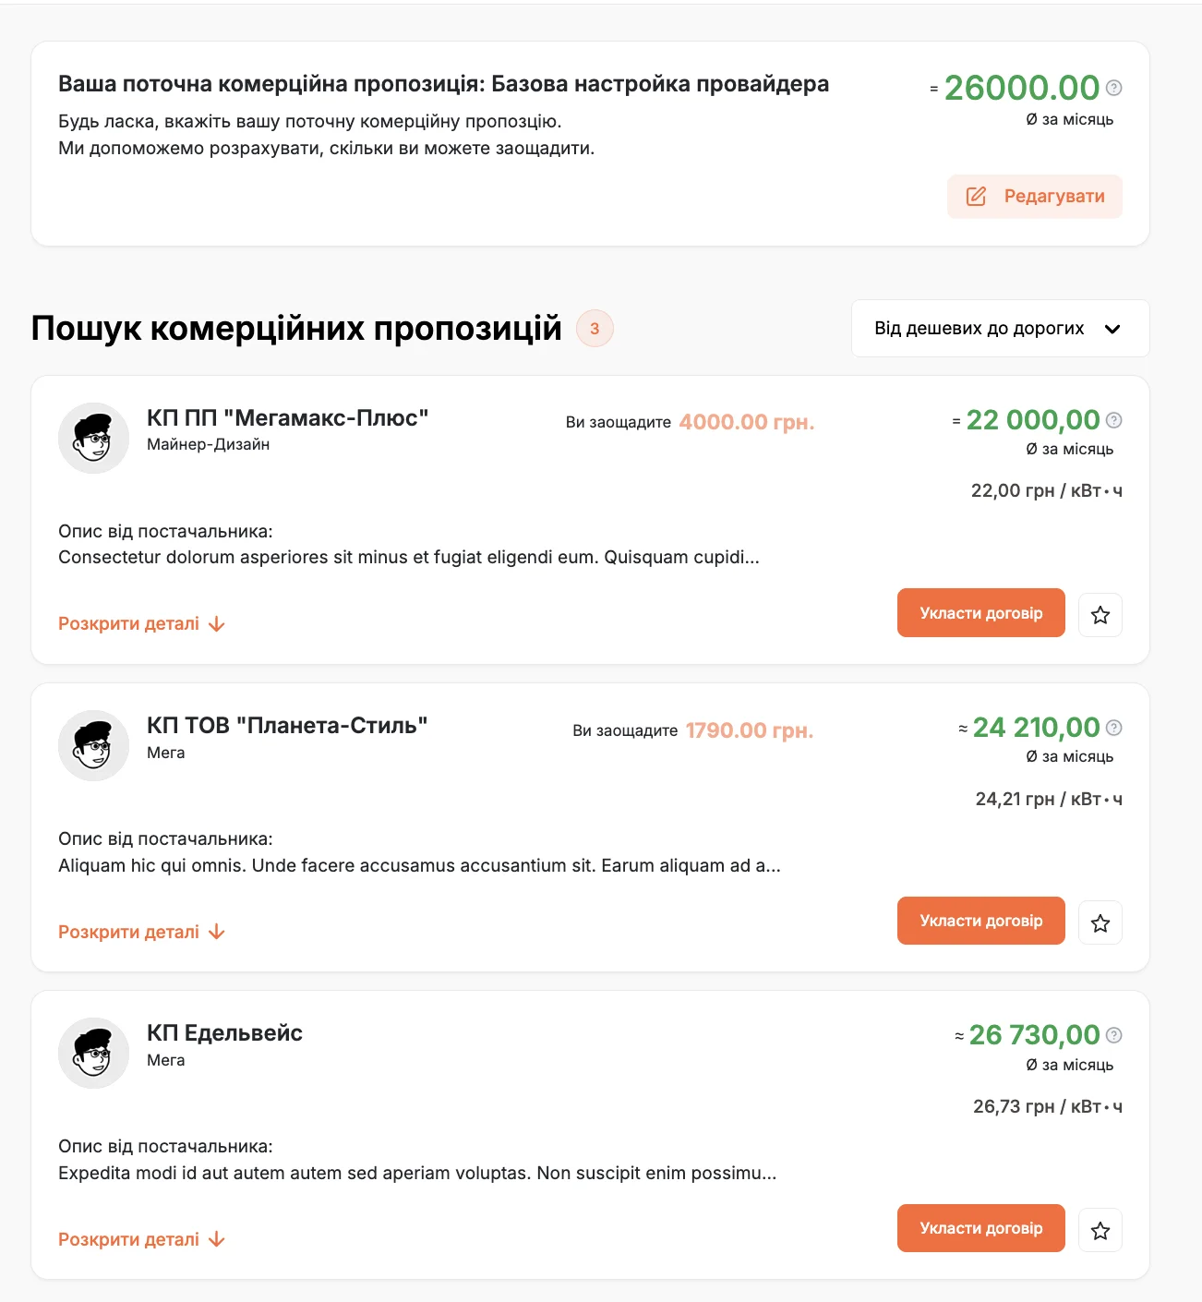Screen dimensions: 1202x1302
Task: Sign contract with КП Едельвейс
Action: (980, 1228)
